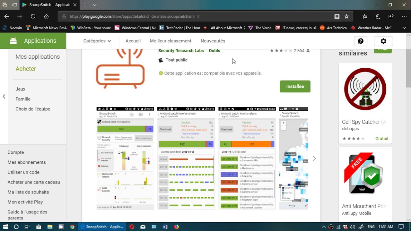Open the Compte link
Screen dimensions: 411x231
pos(16,152)
